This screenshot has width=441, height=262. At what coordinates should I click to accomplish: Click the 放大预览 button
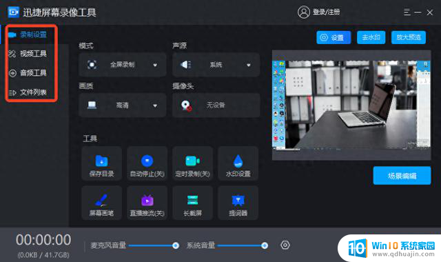click(409, 37)
